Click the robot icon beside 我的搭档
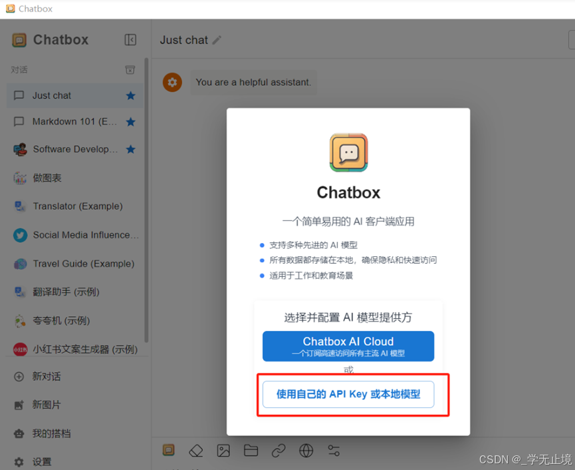The height and width of the screenshot is (470, 575). point(19,433)
